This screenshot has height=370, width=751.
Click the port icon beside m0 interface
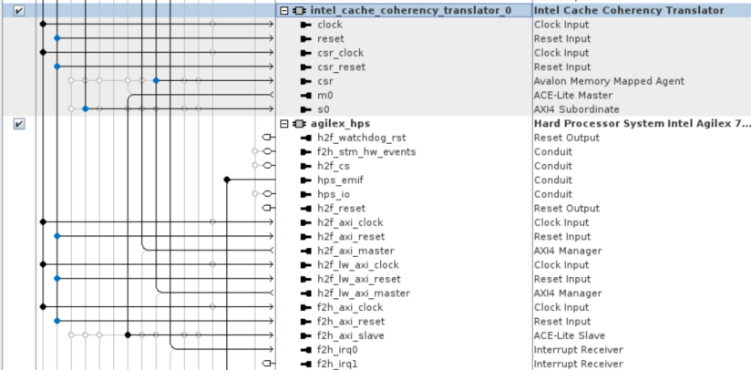click(305, 96)
